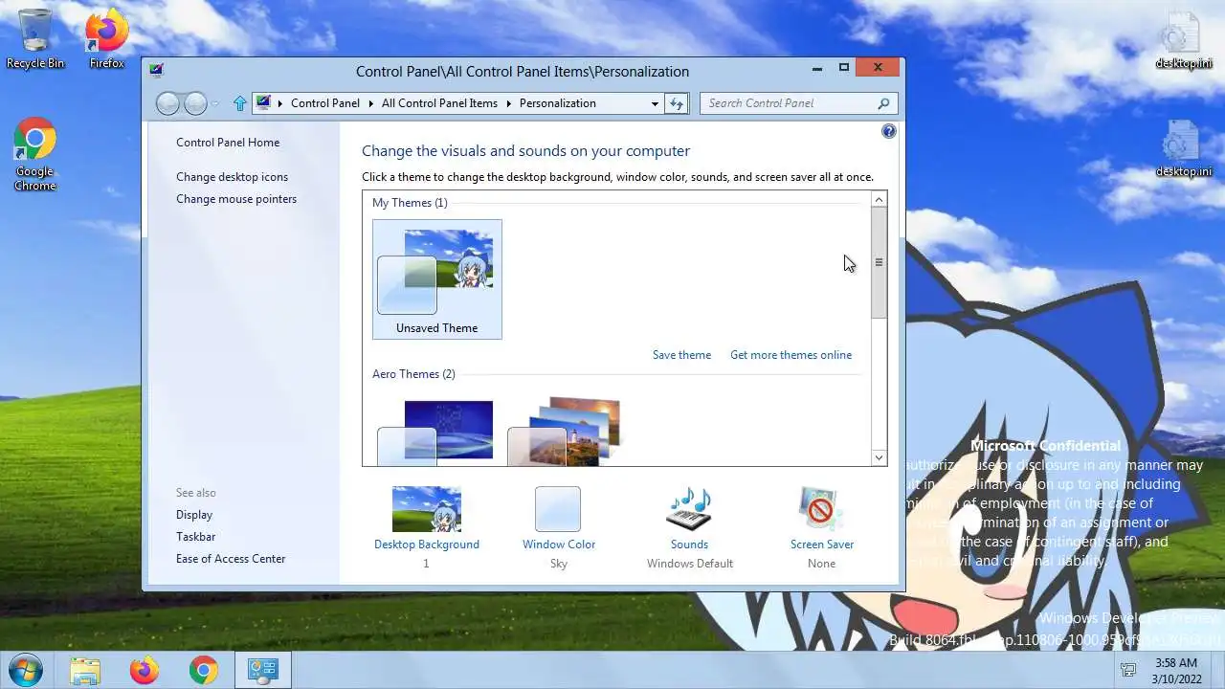Select the lower desktop.ini file icon
Viewport: 1225px width, 689px height.
(x=1183, y=149)
